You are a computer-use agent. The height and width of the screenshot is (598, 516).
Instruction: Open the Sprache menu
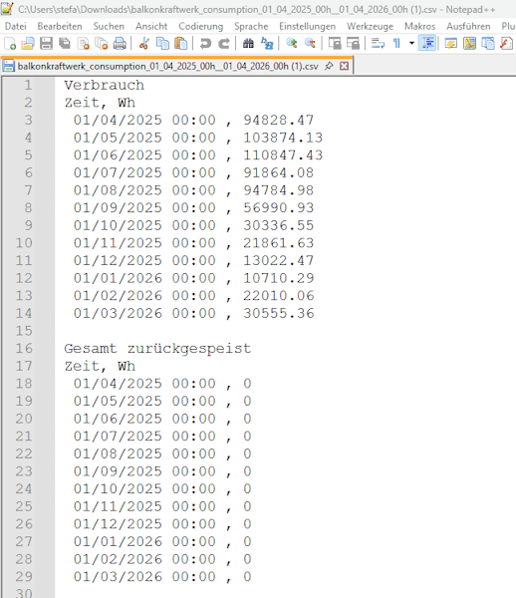pyautogui.click(x=251, y=26)
